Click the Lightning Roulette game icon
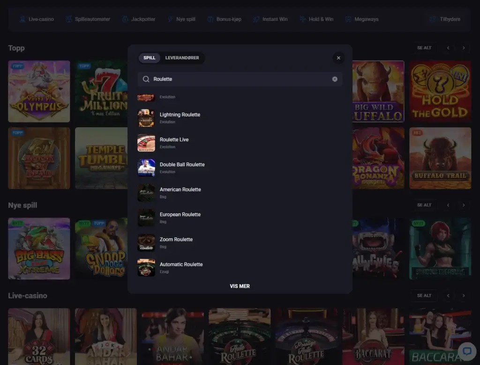 pos(146,118)
